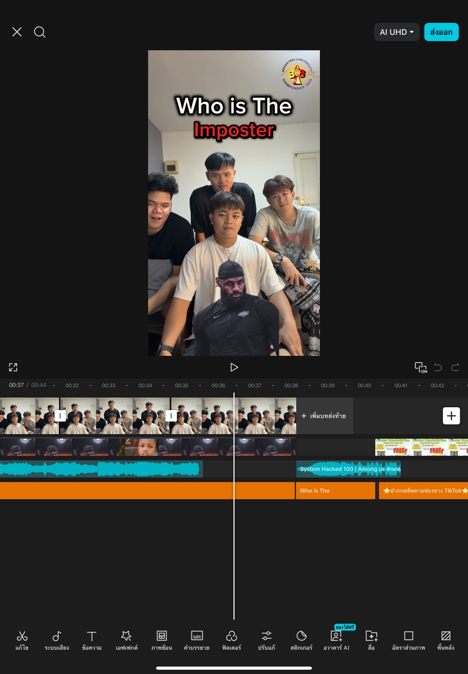Close the editor with the X icon
Viewport: 468px width, 674px height.
(x=17, y=32)
